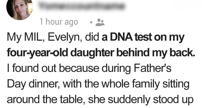Click the friends audience icon
Screen dimensions: 202x108
pyautogui.click(x=100, y=22)
